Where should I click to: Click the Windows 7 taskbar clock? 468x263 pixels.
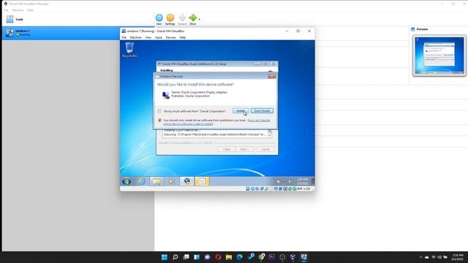pyautogui.click(x=303, y=181)
